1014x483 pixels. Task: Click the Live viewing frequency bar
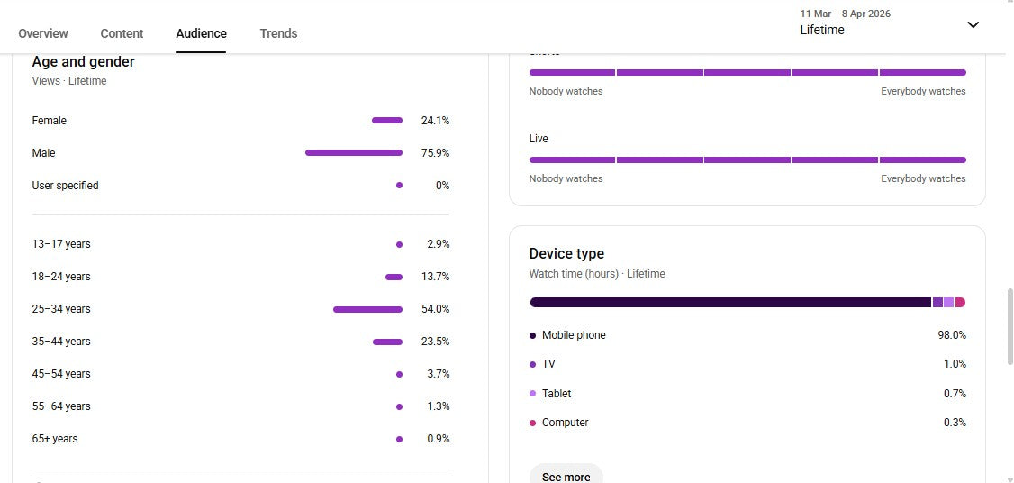pos(747,159)
